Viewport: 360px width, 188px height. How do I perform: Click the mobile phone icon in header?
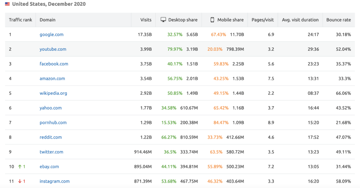click(x=212, y=20)
